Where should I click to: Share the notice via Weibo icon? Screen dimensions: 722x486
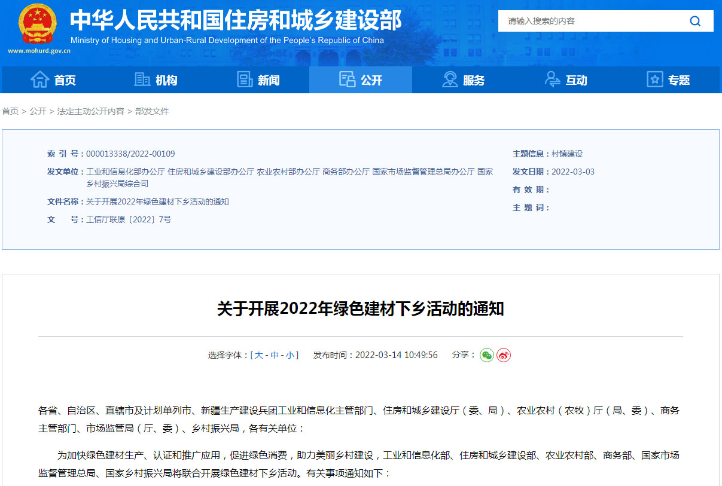504,355
